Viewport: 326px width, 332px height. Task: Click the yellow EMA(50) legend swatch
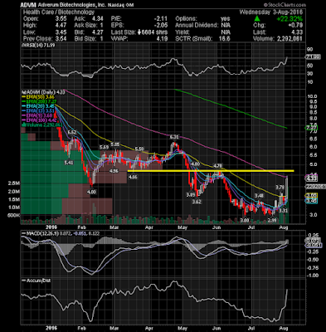[24, 97]
